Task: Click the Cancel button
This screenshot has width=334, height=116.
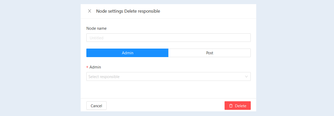Action: pos(96,106)
